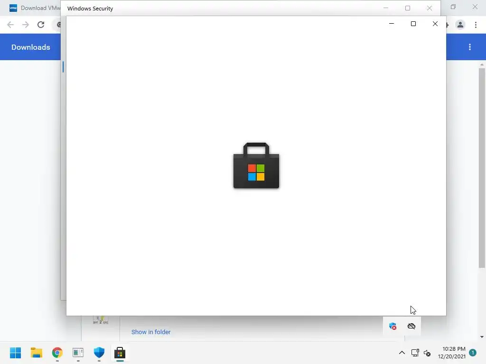Open Chrome profile avatar
This screenshot has height=364, width=486.
(x=460, y=25)
